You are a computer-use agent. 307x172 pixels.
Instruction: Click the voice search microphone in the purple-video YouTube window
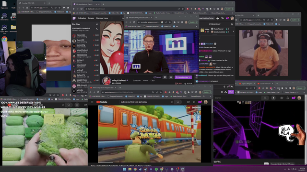click(273, 98)
